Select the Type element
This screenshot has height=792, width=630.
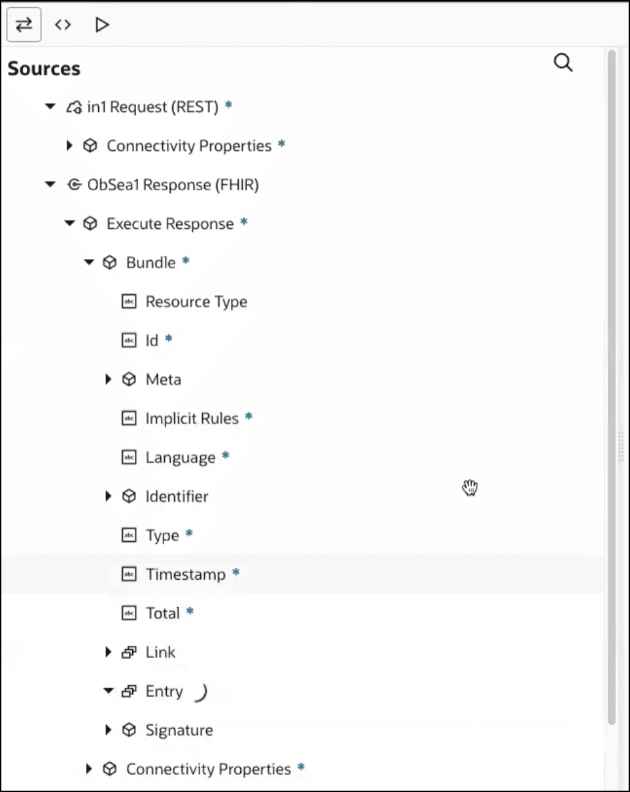coord(162,535)
